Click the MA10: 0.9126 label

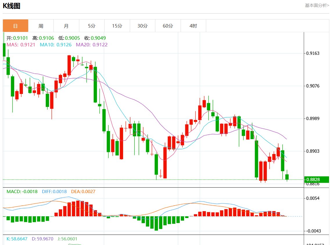[56, 45]
